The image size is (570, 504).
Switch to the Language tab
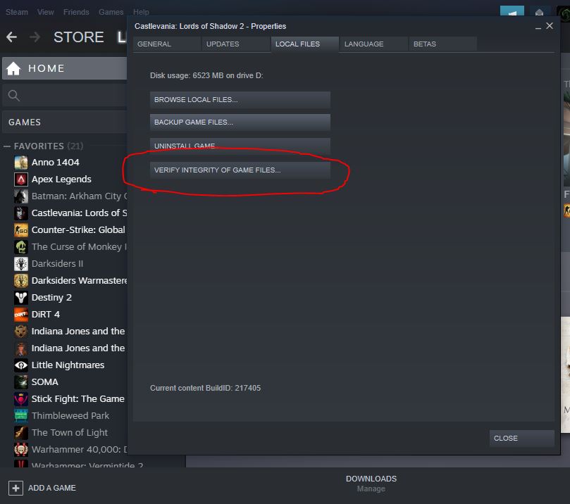[x=373, y=44]
